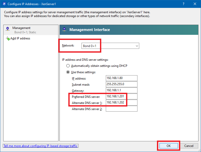Click the question mark help button
201x152 pixels.
point(184,4)
